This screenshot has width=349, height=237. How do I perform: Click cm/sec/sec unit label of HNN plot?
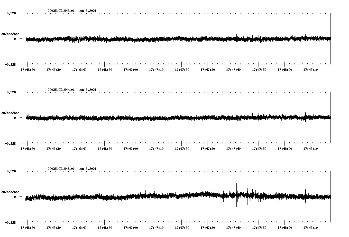10,113
